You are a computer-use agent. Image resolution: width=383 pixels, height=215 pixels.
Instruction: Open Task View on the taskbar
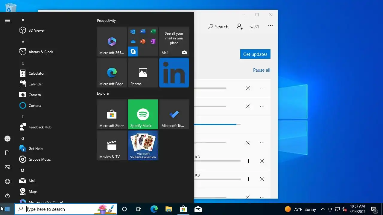(x=139, y=209)
